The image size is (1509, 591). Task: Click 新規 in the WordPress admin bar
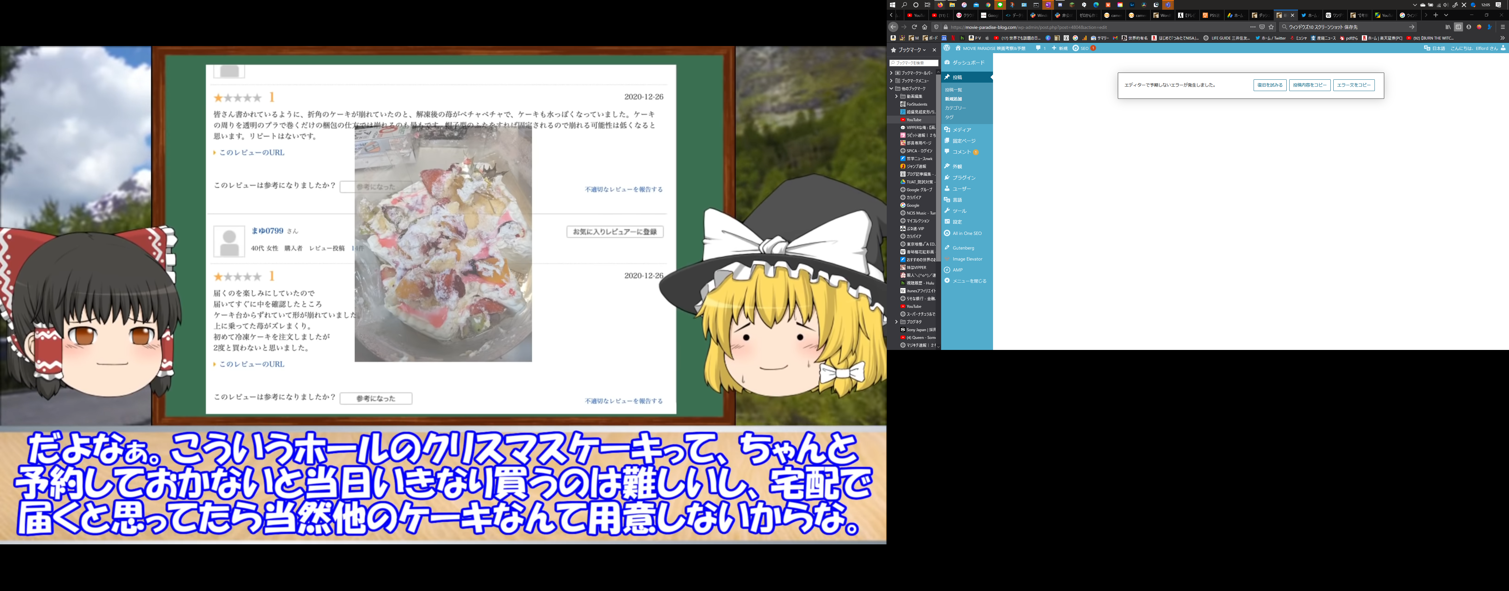pyautogui.click(x=1060, y=48)
